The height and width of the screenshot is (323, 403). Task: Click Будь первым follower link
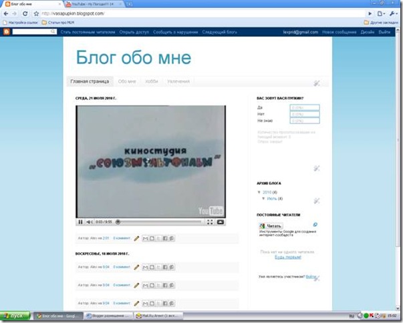click(288, 257)
